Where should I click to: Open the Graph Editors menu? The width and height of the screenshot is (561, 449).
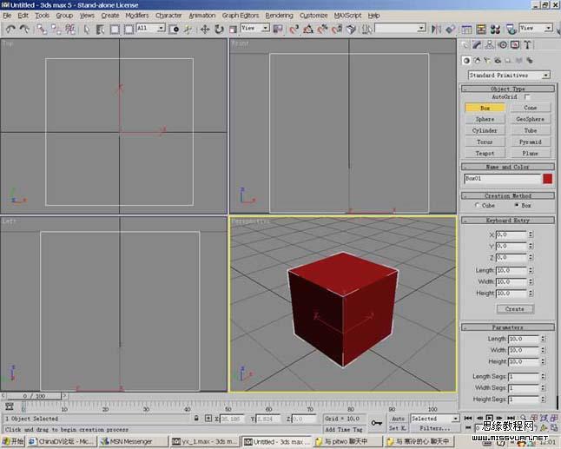pyautogui.click(x=240, y=16)
